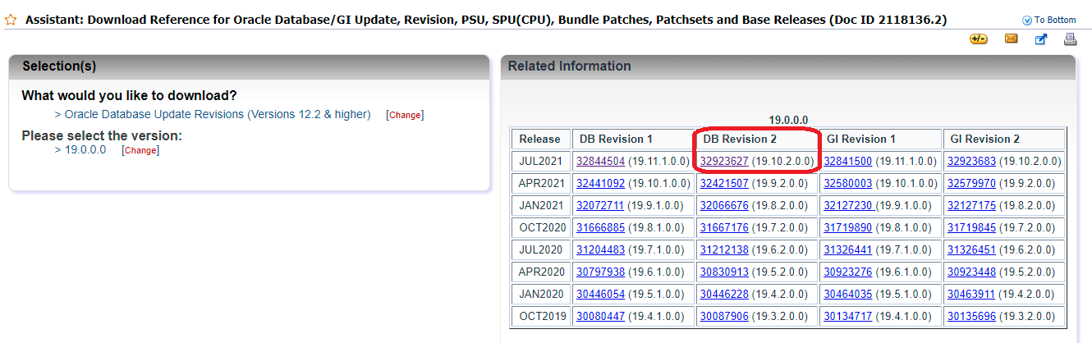The image size is (1092, 343).
Task: Open document in new window icon
Action: click(1041, 39)
